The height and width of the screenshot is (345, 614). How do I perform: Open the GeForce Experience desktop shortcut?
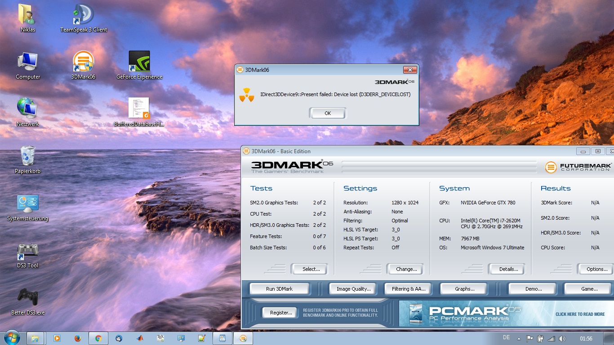tap(139, 65)
